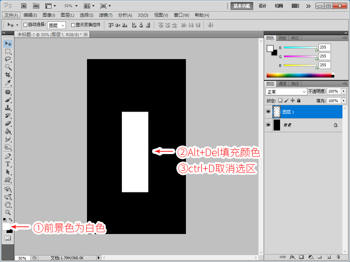Select the Magic Wand tool
350x262 pixels.
tap(8, 67)
